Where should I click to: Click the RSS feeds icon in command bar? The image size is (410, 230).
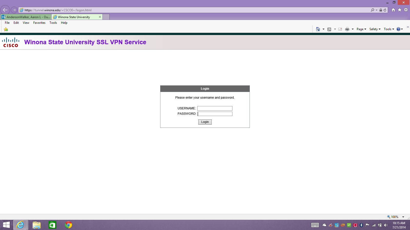(329, 29)
